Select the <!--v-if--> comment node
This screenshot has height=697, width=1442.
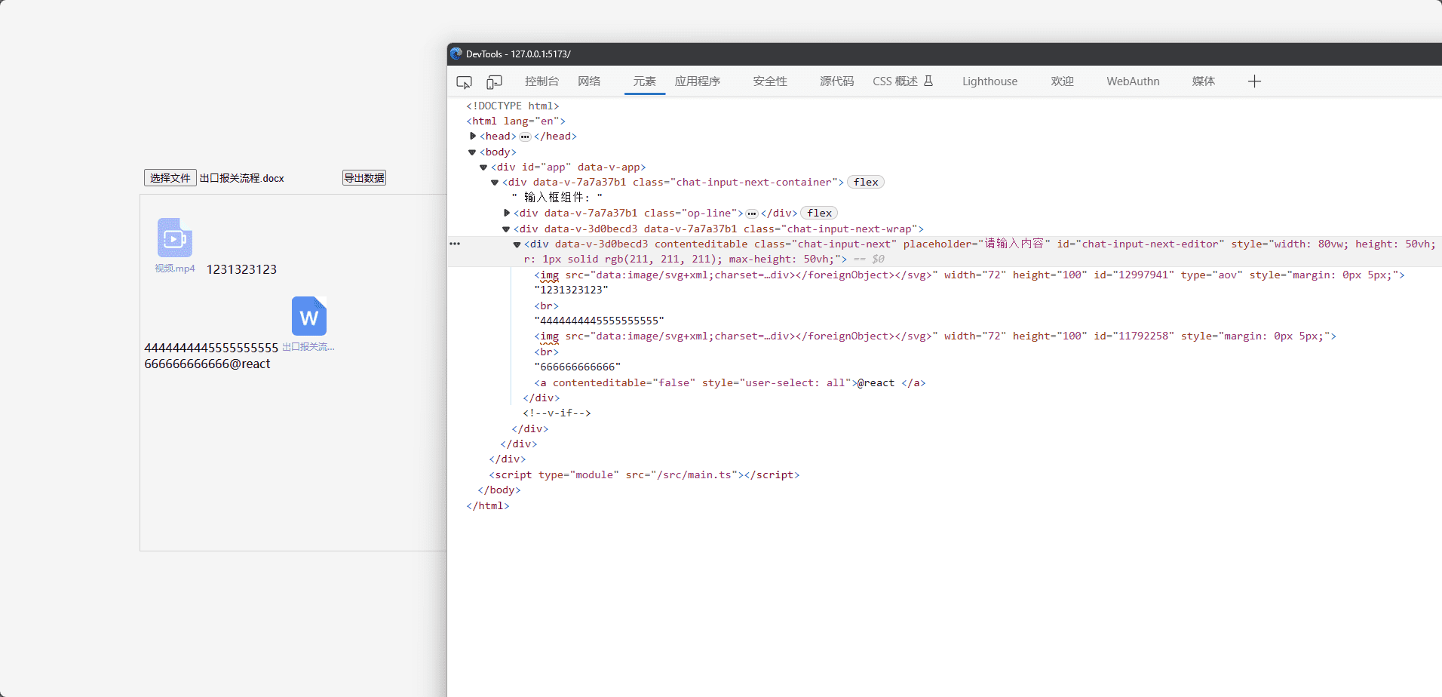point(557,413)
